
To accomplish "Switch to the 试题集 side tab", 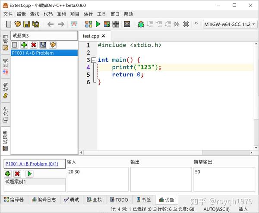I will pos(6,141).
